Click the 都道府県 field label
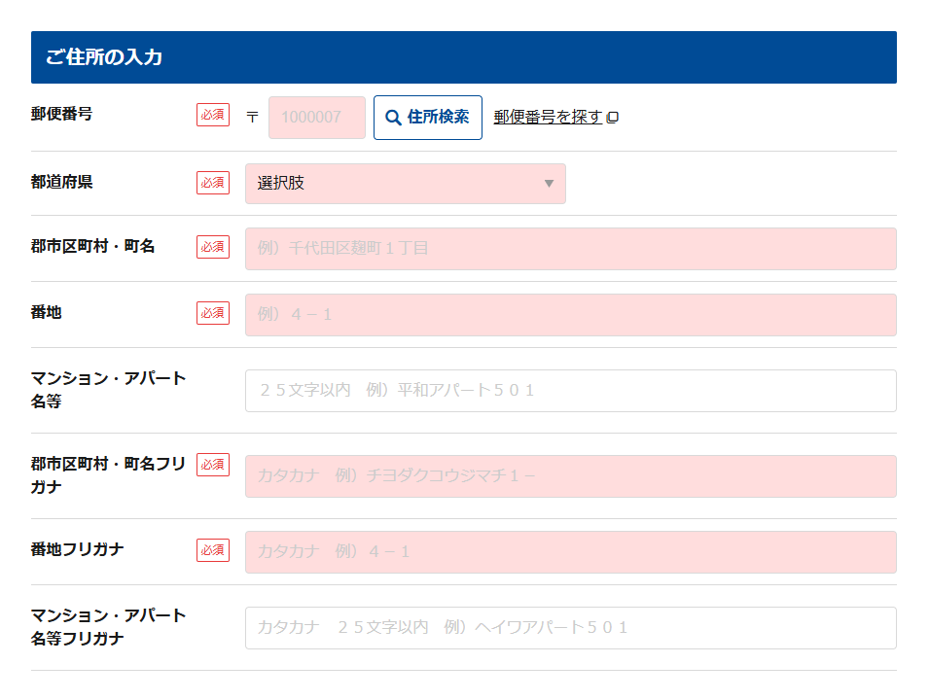The image size is (929, 699). tap(62, 182)
